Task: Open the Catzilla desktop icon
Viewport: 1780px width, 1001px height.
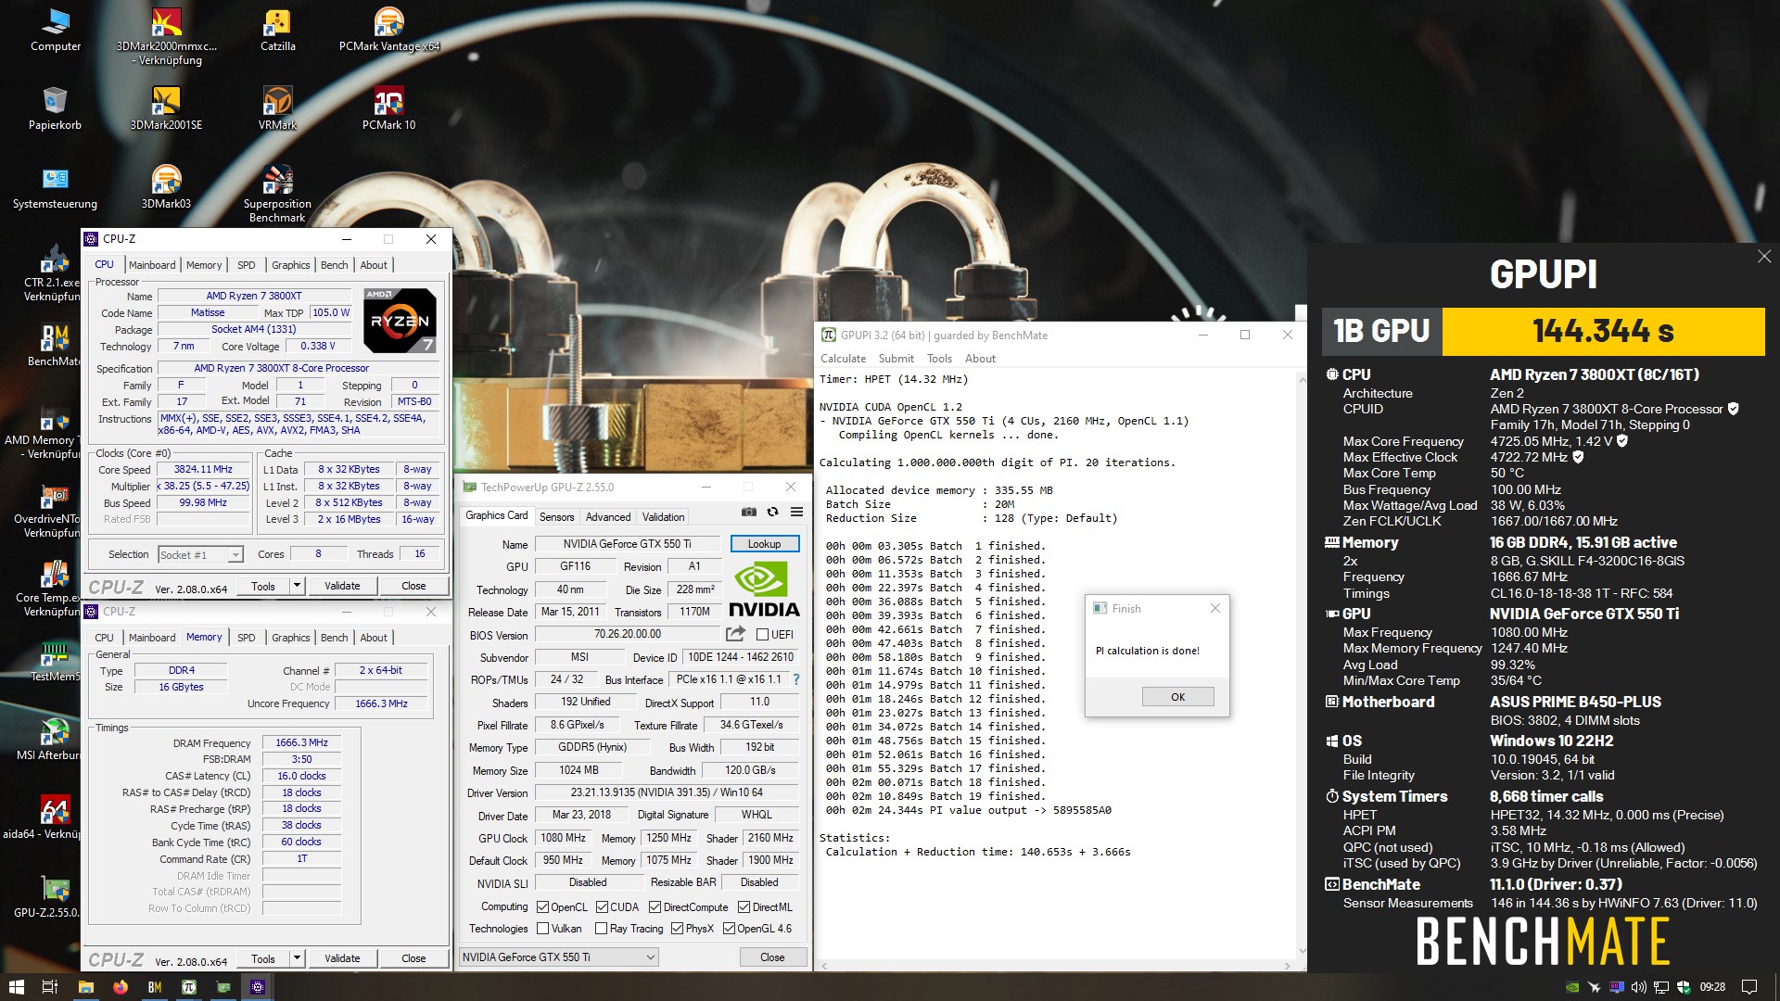Action: (x=277, y=30)
